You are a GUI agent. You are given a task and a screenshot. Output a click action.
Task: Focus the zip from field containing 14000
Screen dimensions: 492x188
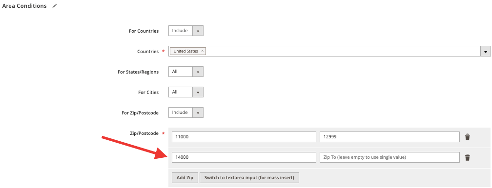[x=244, y=157]
